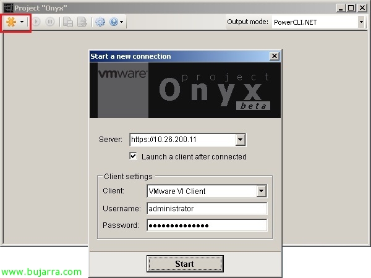Open settings via the gear icon

(100, 22)
